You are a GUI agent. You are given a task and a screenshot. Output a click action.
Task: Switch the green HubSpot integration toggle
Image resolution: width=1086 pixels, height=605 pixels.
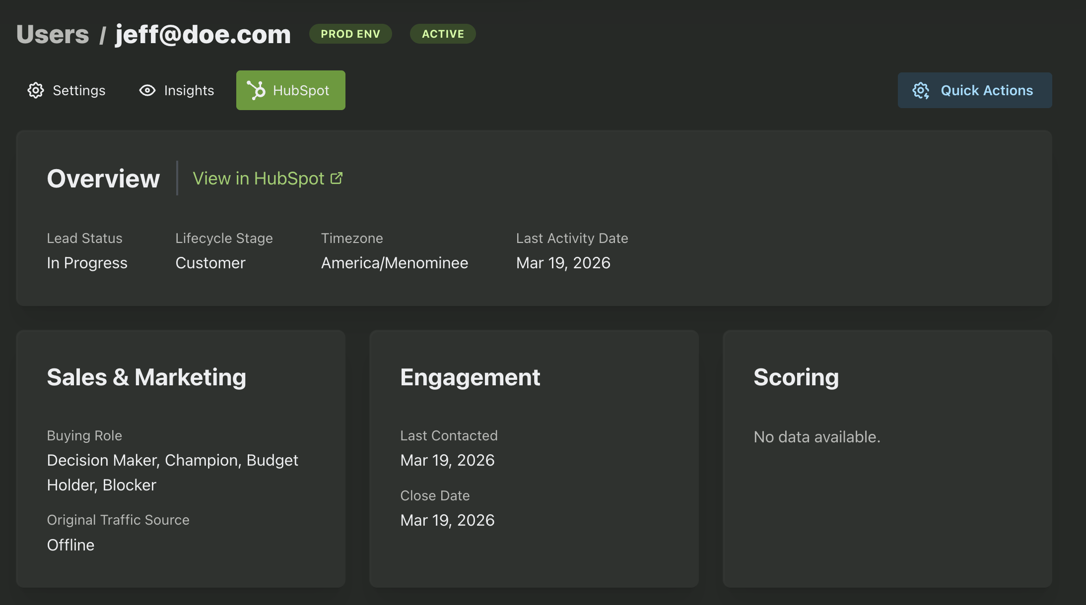[x=290, y=90]
